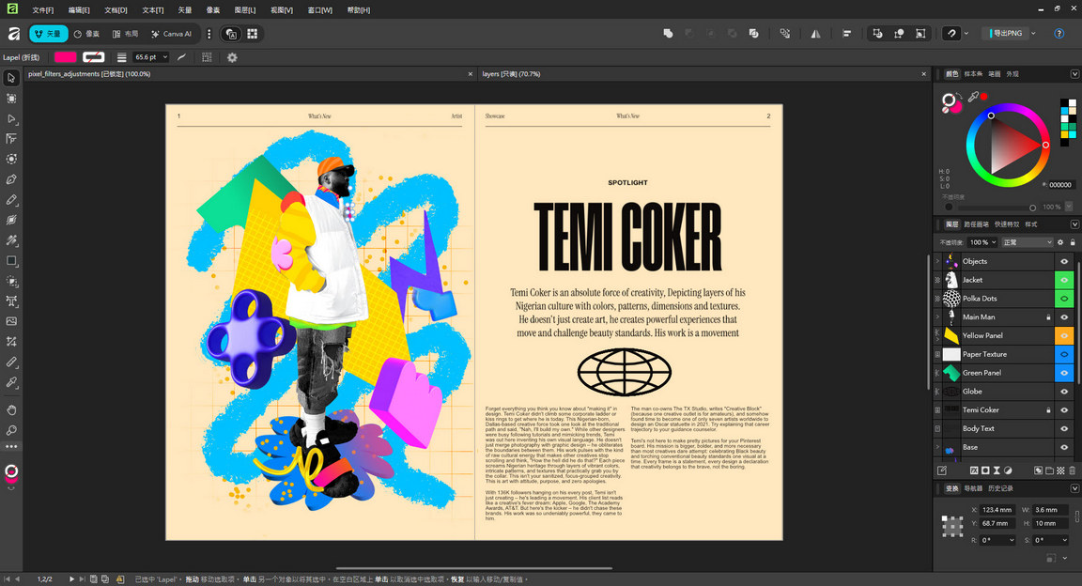The height and width of the screenshot is (586, 1082).
Task: Hide the Jacket layer
Action: pyautogui.click(x=1063, y=279)
